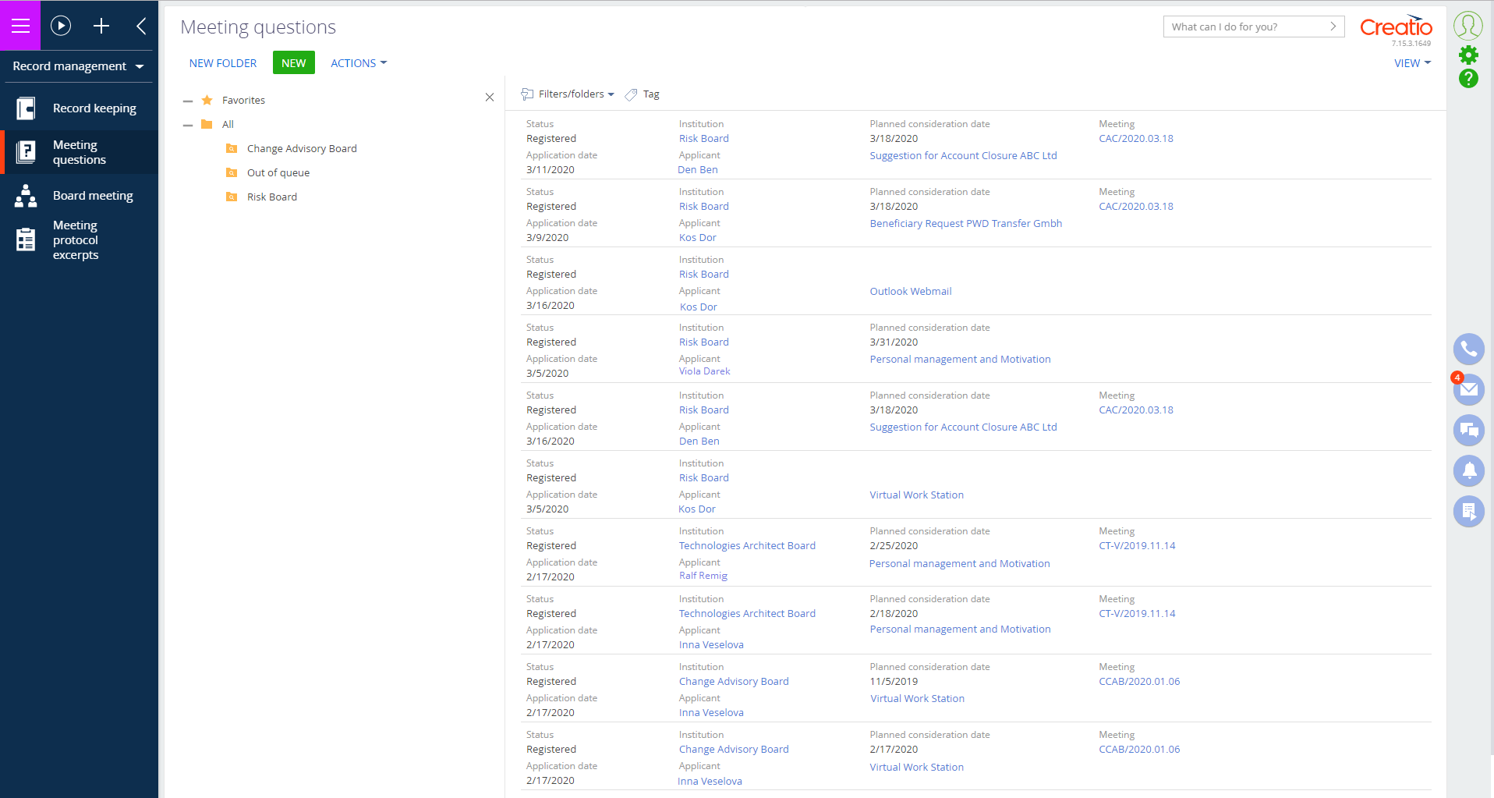The image size is (1494, 798).
Task: Open the hamburger main menu
Action: click(20, 26)
